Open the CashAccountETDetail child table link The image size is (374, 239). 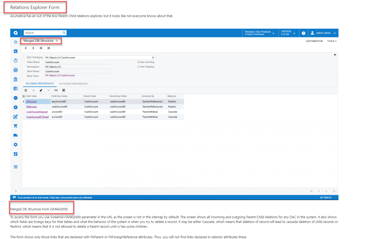click(x=37, y=117)
